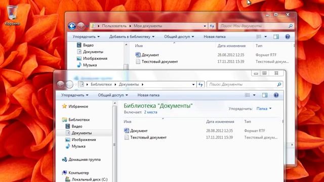Open Домашняя группа in the navigation pane
This screenshot has width=324, height=182.
pyautogui.click(x=82, y=160)
